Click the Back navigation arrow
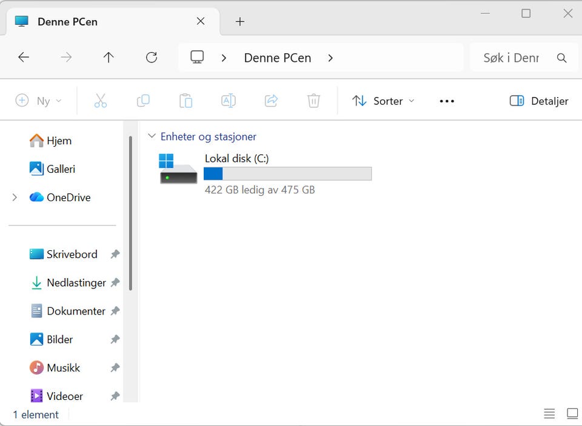Viewport: 582px width, 426px height. tap(24, 57)
